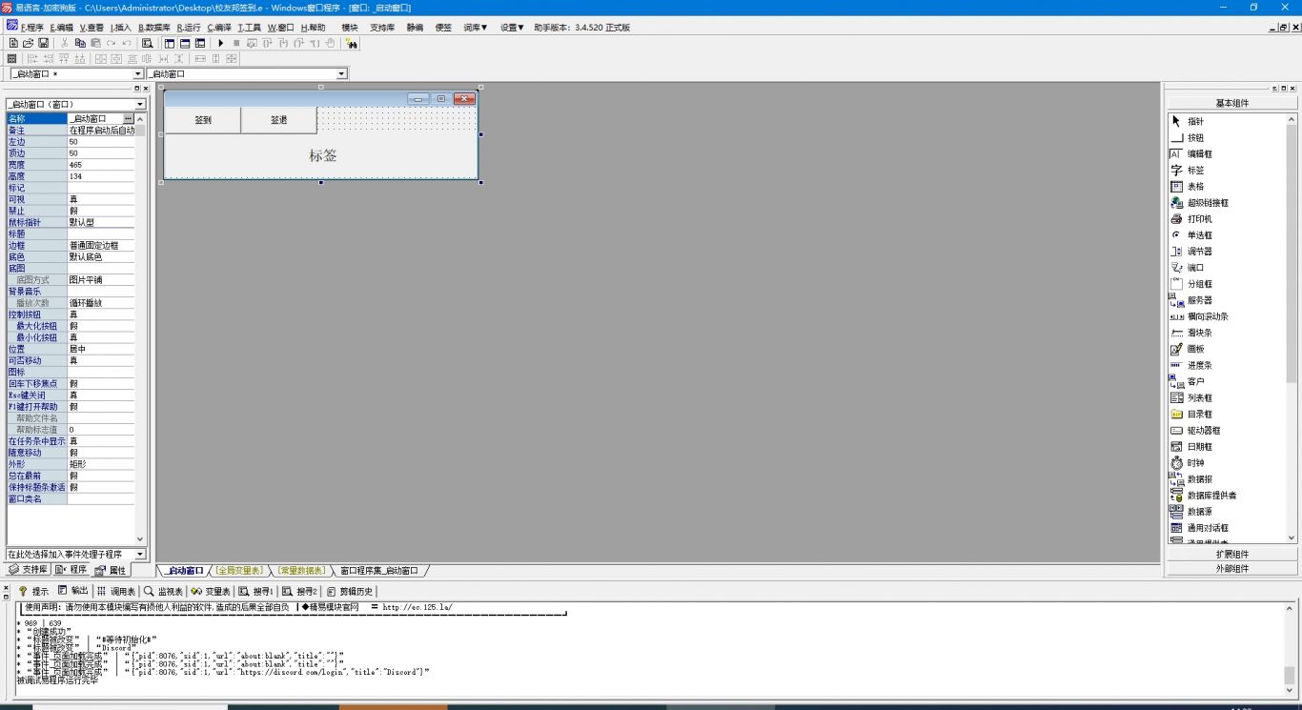Open the B.数据库 menu
This screenshot has width=1302, height=710.
point(154,28)
